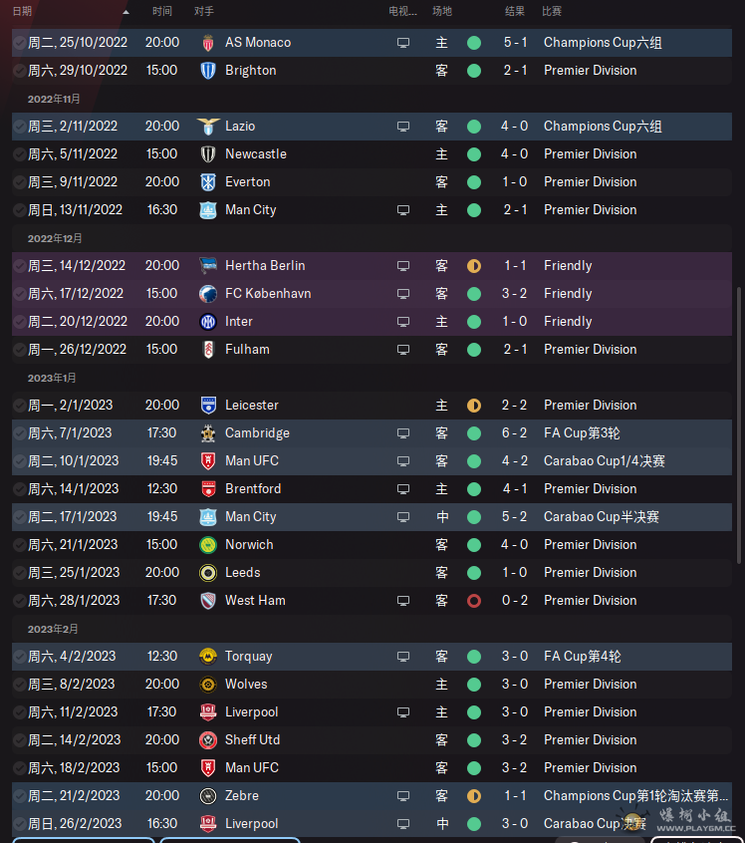Toggle the checkmark beside the Wolves fixture
Viewport: 745px width, 843px height.
click(x=19, y=685)
